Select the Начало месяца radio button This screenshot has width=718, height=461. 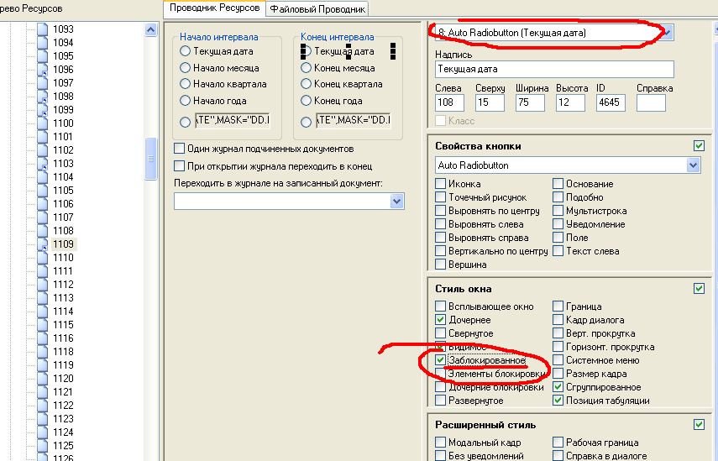[x=185, y=68]
